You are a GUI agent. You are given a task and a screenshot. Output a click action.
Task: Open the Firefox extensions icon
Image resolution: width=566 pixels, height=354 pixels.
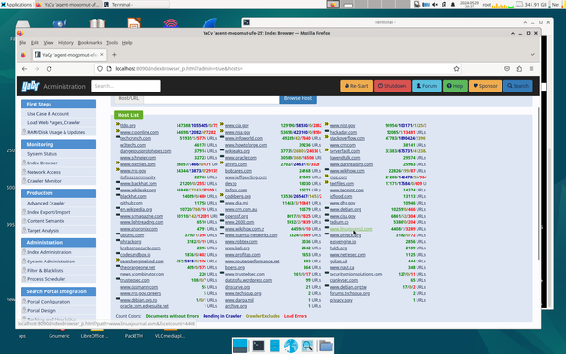[519, 69]
